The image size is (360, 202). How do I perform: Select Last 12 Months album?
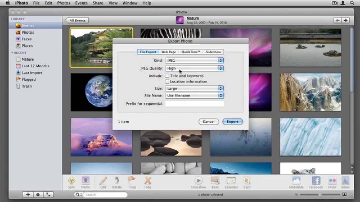pos(35,66)
